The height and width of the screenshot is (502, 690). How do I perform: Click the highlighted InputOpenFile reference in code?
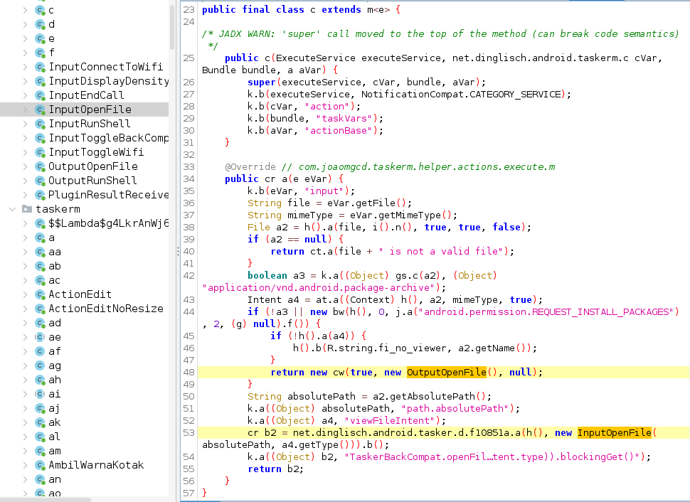pos(615,432)
